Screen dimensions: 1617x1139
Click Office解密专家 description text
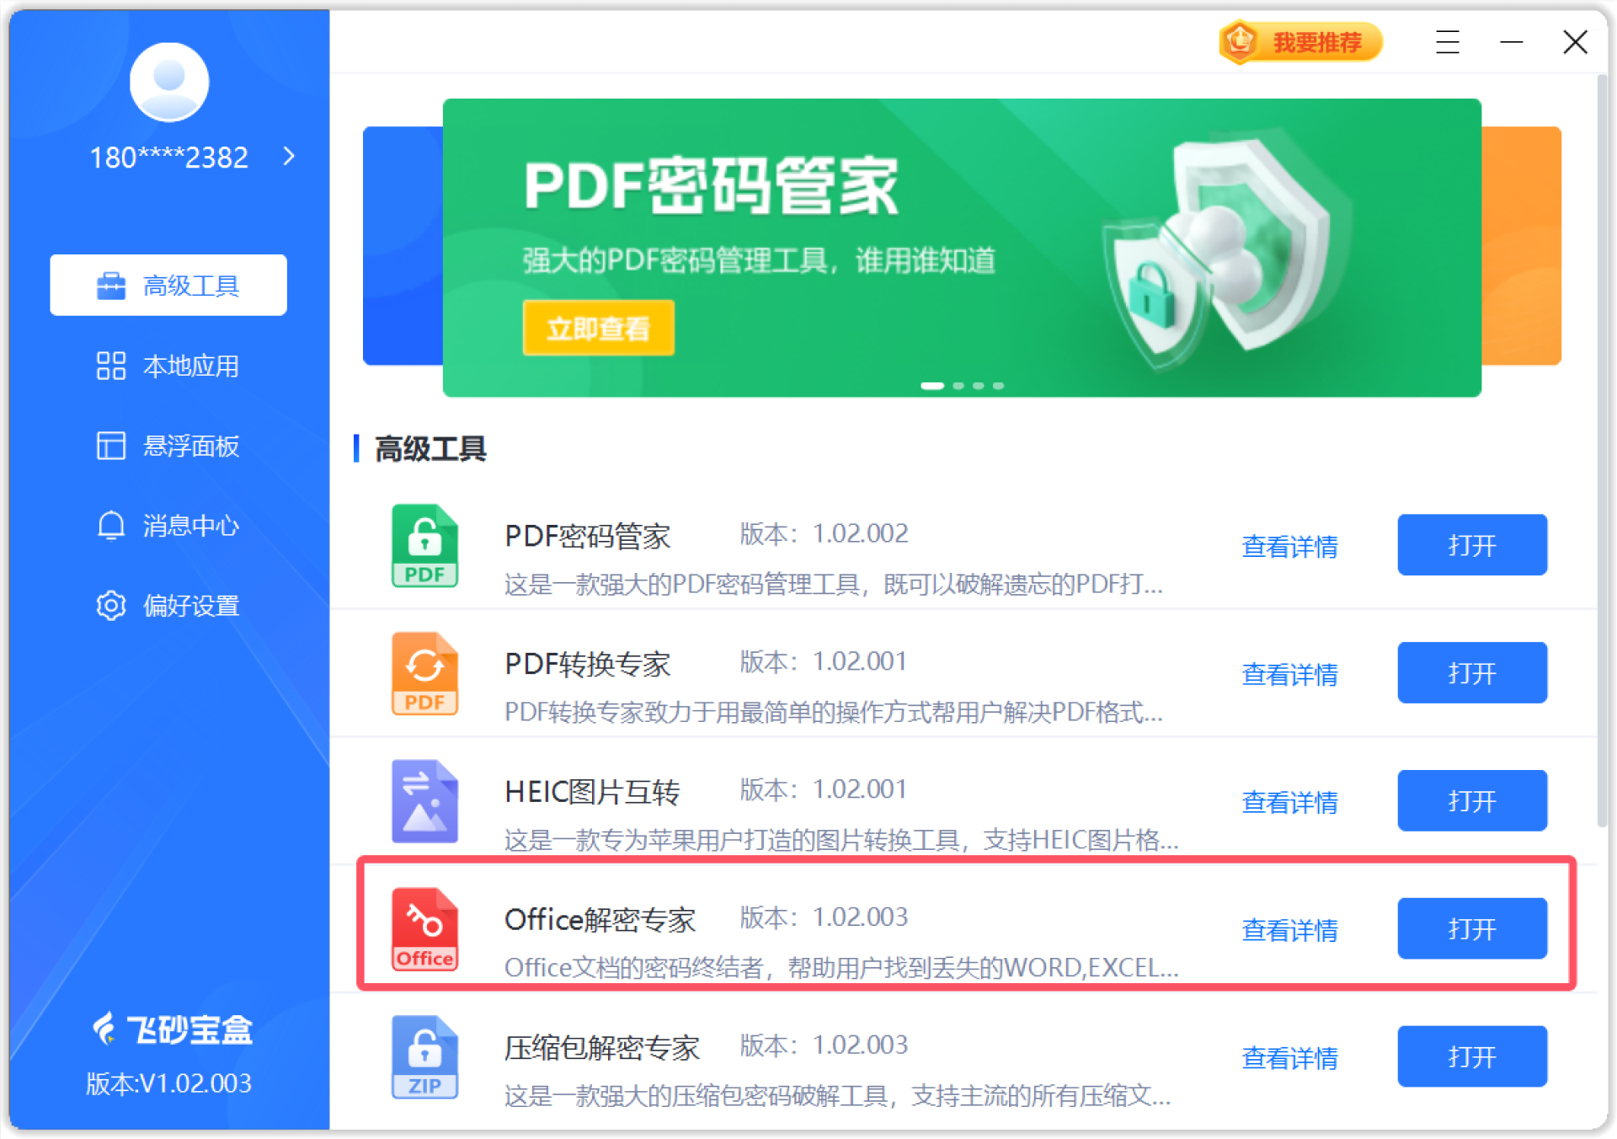click(841, 967)
